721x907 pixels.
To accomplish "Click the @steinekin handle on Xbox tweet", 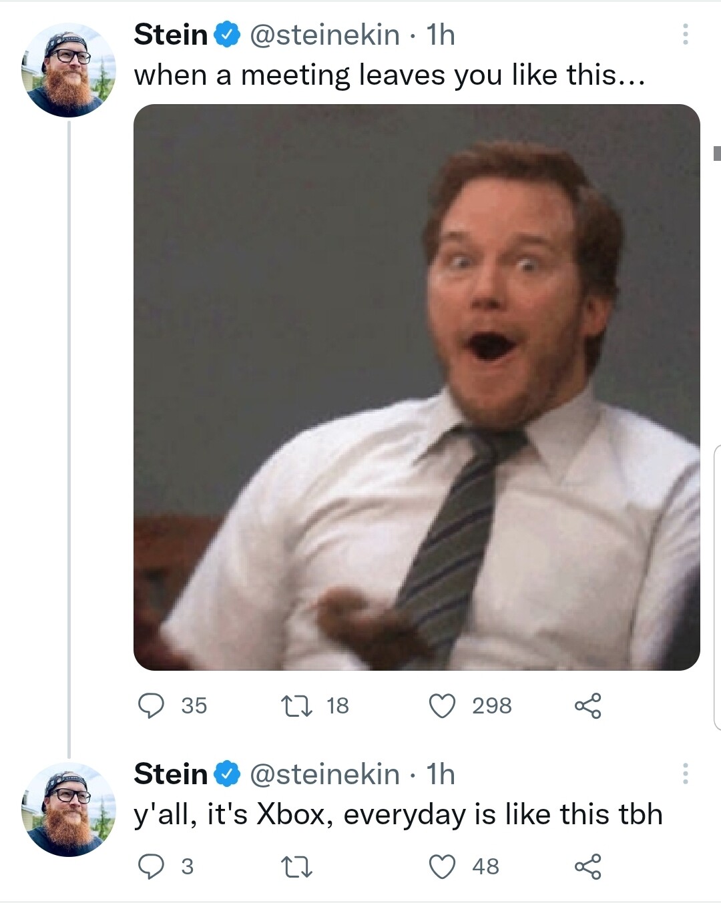I will pos(324,774).
